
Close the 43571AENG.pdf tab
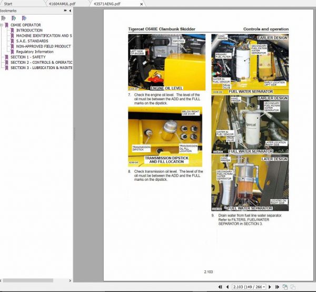(x=142, y=4)
